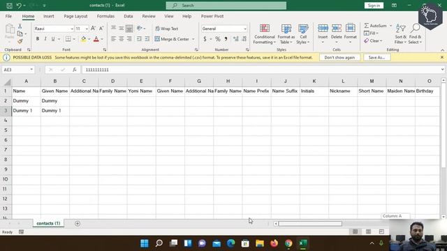The height and width of the screenshot is (251, 447).
Task: Close the Possible Data Loss message bar
Action: click(442, 57)
